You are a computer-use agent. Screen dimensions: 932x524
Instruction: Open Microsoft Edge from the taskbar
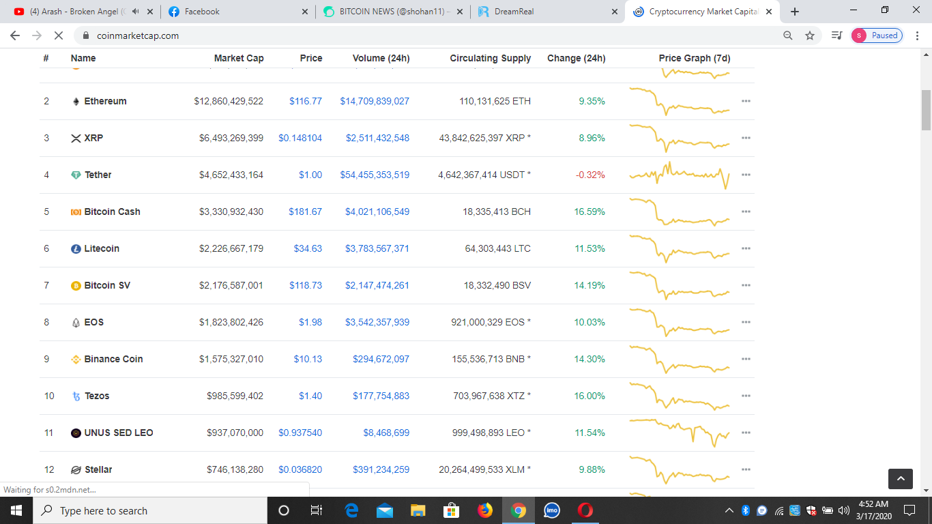coord(352,510)
